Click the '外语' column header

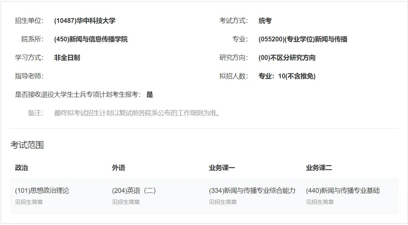pyautogui.click(x=118, y=168)
